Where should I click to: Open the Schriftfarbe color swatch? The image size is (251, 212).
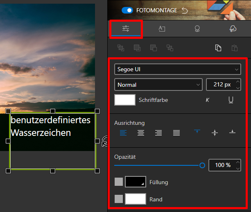pos(125,100)
